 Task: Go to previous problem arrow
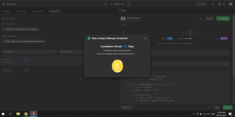coord(105,4)
